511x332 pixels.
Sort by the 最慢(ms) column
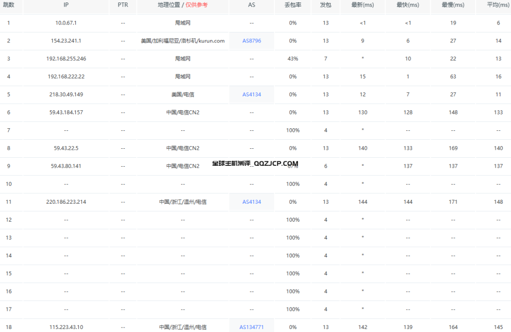[453, 6]
